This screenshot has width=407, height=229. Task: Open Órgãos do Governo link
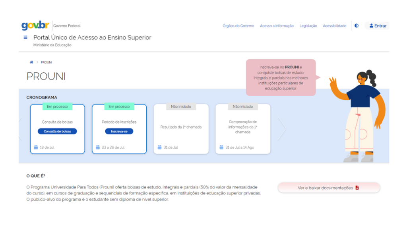click(x=238, y=26)
